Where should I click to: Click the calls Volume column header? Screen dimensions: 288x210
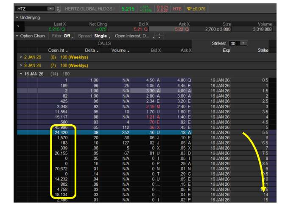[118, 50]
